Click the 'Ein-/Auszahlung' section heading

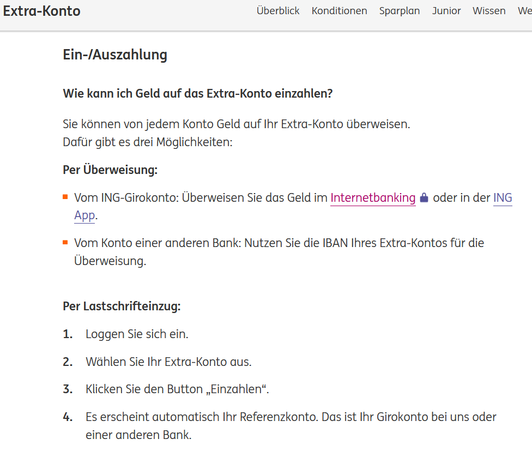115,55
